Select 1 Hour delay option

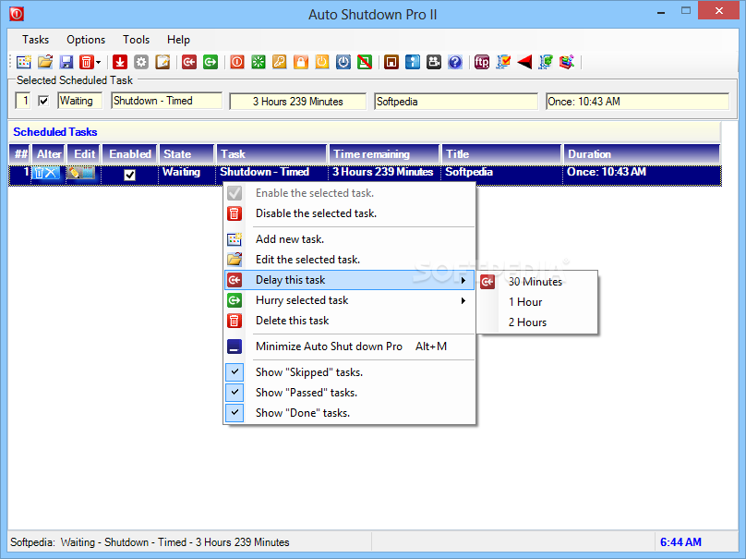[537, 302]
